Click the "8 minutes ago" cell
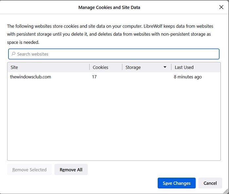Image resolution: width=229 pixels, height=194 pixels. pyautogui.click(x=188, y=77)
